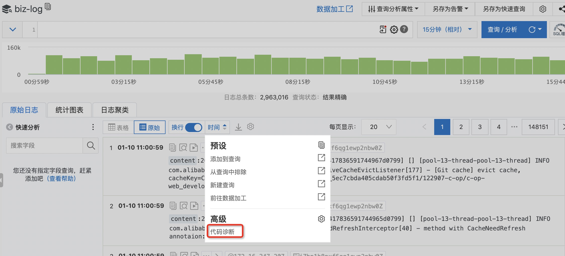Open the 查看帮助 link

click(61, 179)
